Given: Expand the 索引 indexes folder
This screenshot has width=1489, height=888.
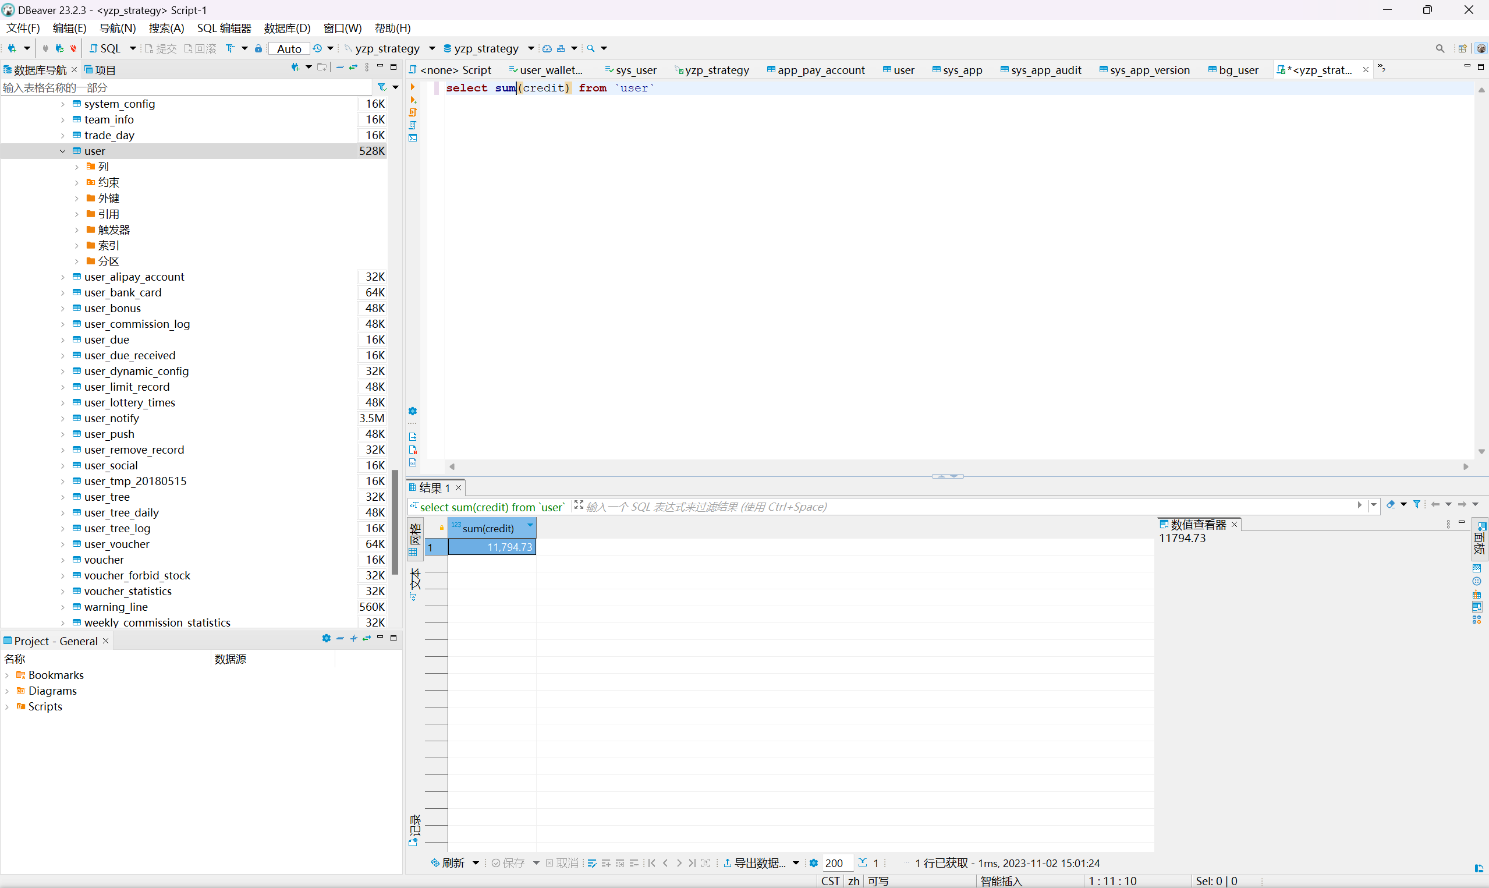Looking at the screenshot, I should pos(76,245).
